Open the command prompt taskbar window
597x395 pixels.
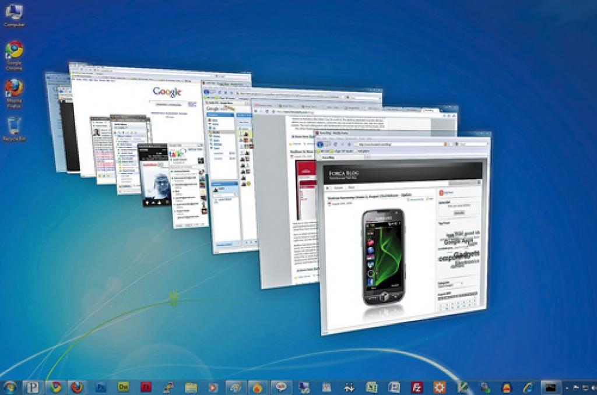pyautogui.click(x=549, y=387)
